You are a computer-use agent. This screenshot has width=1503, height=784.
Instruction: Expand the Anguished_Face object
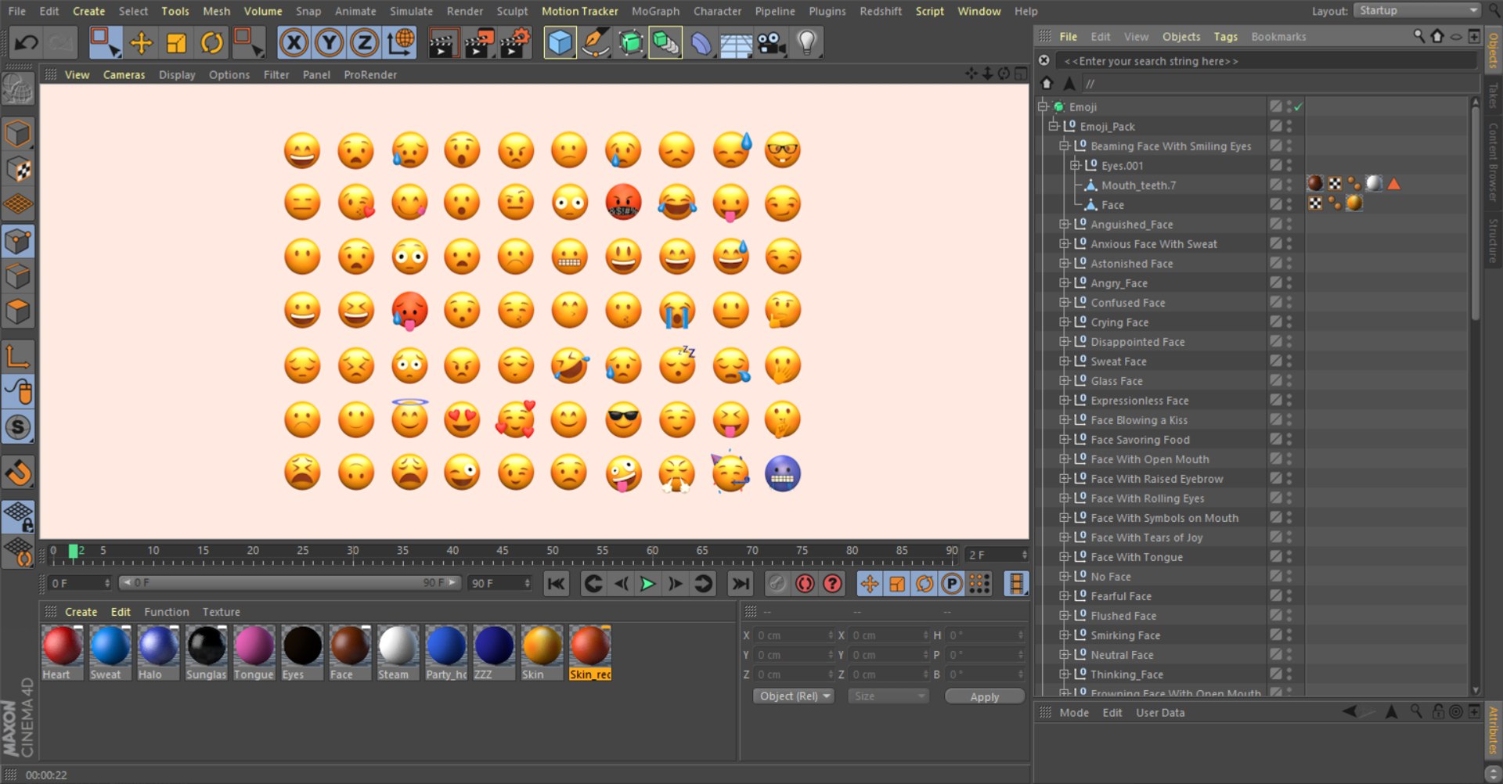pos(1065,224)
